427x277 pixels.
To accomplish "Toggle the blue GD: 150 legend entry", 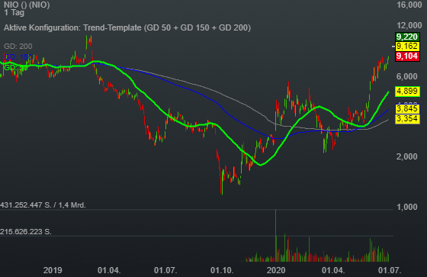I will (x=18, y=57).
